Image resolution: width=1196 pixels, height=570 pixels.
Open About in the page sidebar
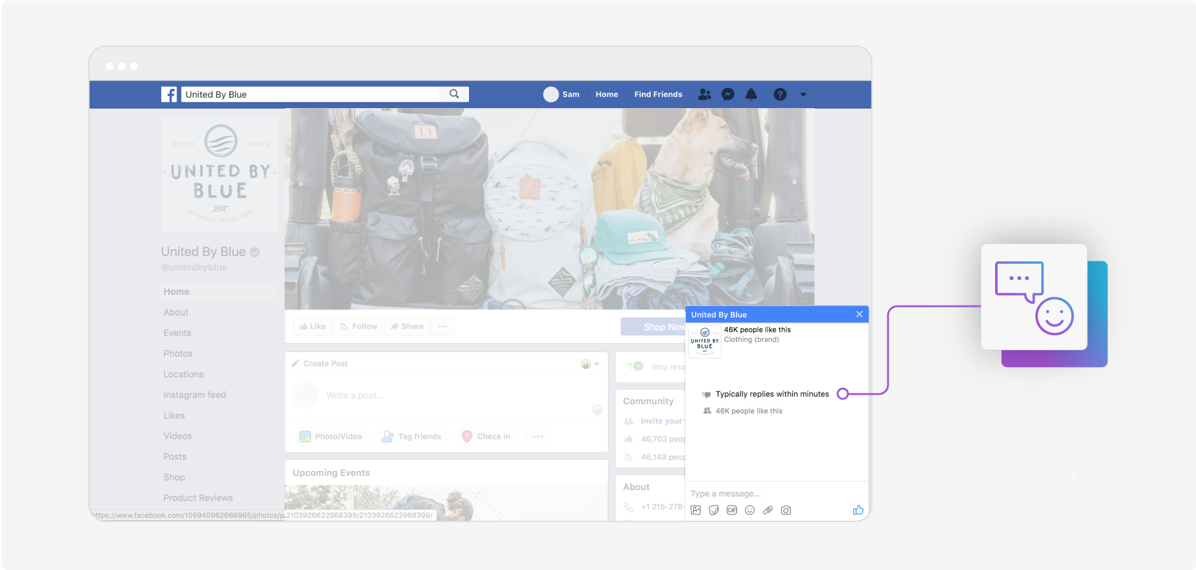tap(176, 312)
